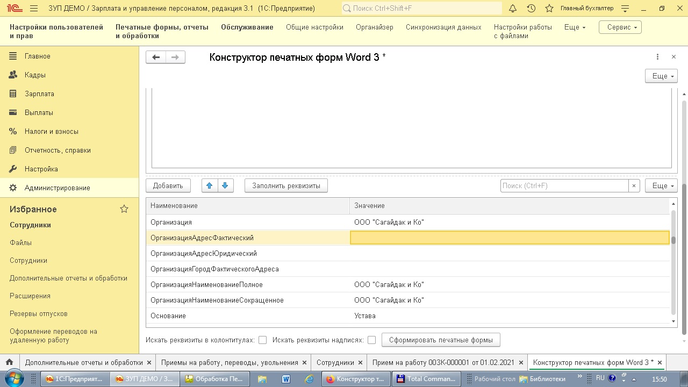Open Настройки пользователей и прав menu
Viewport: 688px width, 387px height.
[56, 31]
